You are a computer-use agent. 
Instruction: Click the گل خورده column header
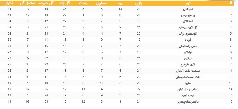click(46, 3)
